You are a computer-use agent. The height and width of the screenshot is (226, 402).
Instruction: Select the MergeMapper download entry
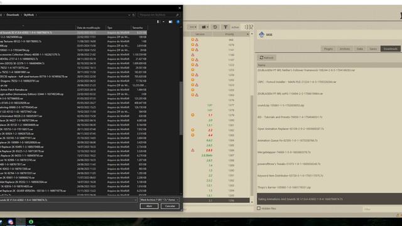click(x=329, y=152)
